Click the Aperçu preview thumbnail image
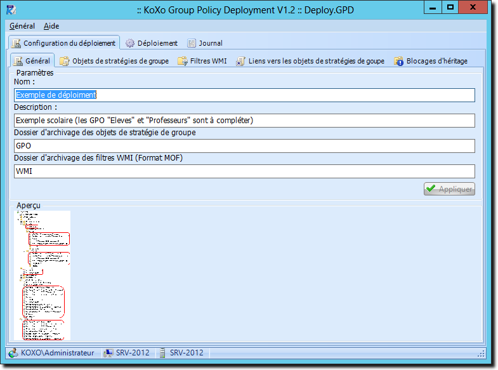 [43, 275]
